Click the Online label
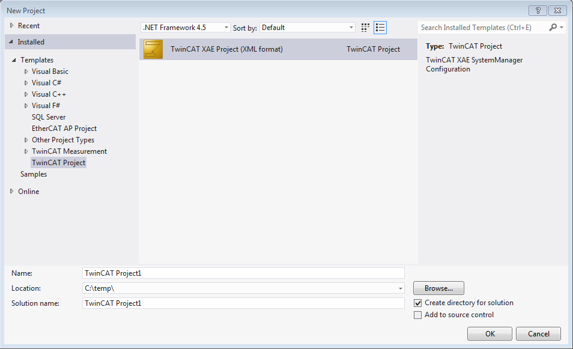This screenshot has width=573, height=349. [28, 191]
